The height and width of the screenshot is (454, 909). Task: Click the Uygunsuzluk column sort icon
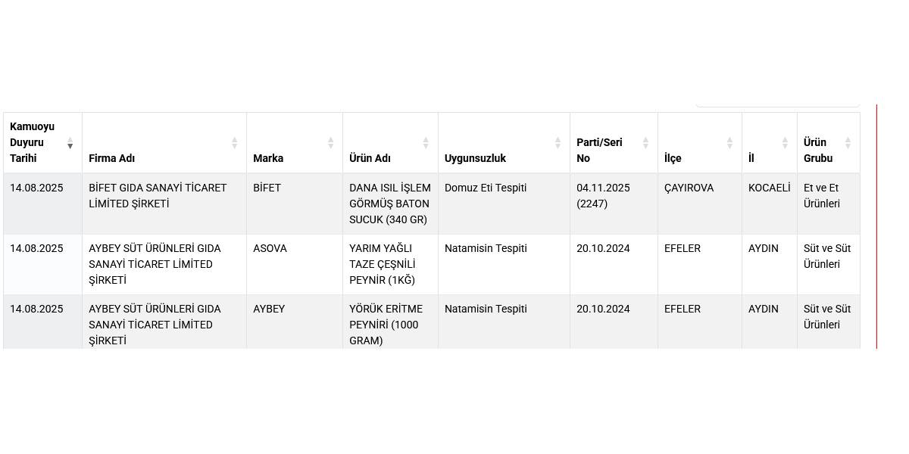click(558, 142)
